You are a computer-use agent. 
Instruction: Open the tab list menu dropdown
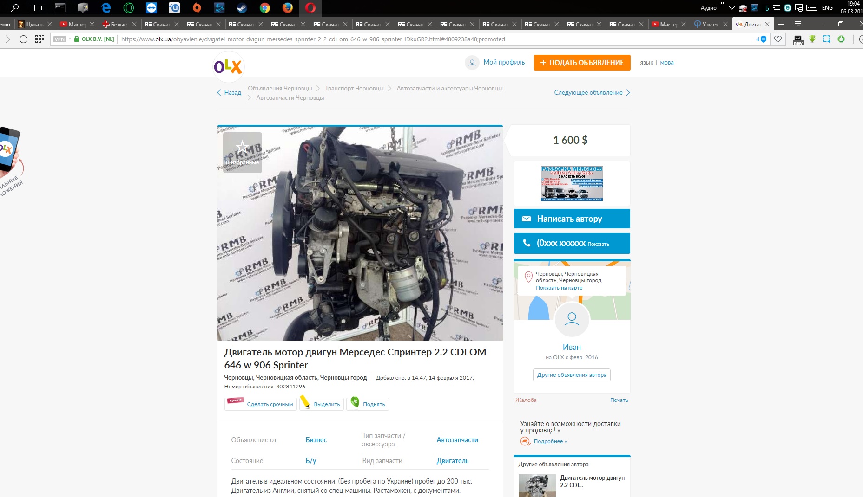coord(798,24)
